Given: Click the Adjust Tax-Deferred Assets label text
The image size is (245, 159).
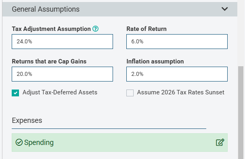Looking at the screenshot, I should (x=60, y=92).
